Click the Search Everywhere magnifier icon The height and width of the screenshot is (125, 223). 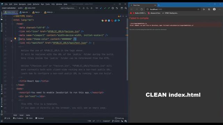coord(126,8)
